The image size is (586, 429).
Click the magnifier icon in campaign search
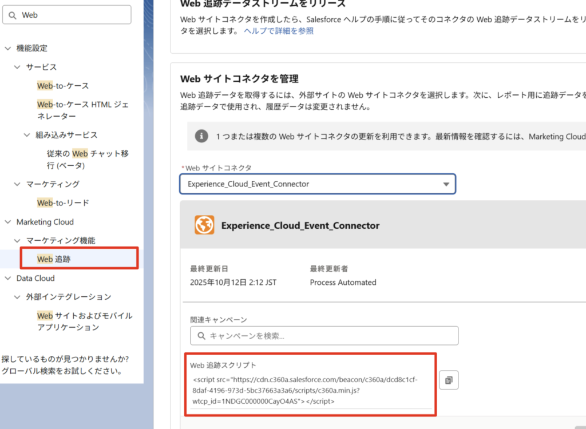coord(201,336)
